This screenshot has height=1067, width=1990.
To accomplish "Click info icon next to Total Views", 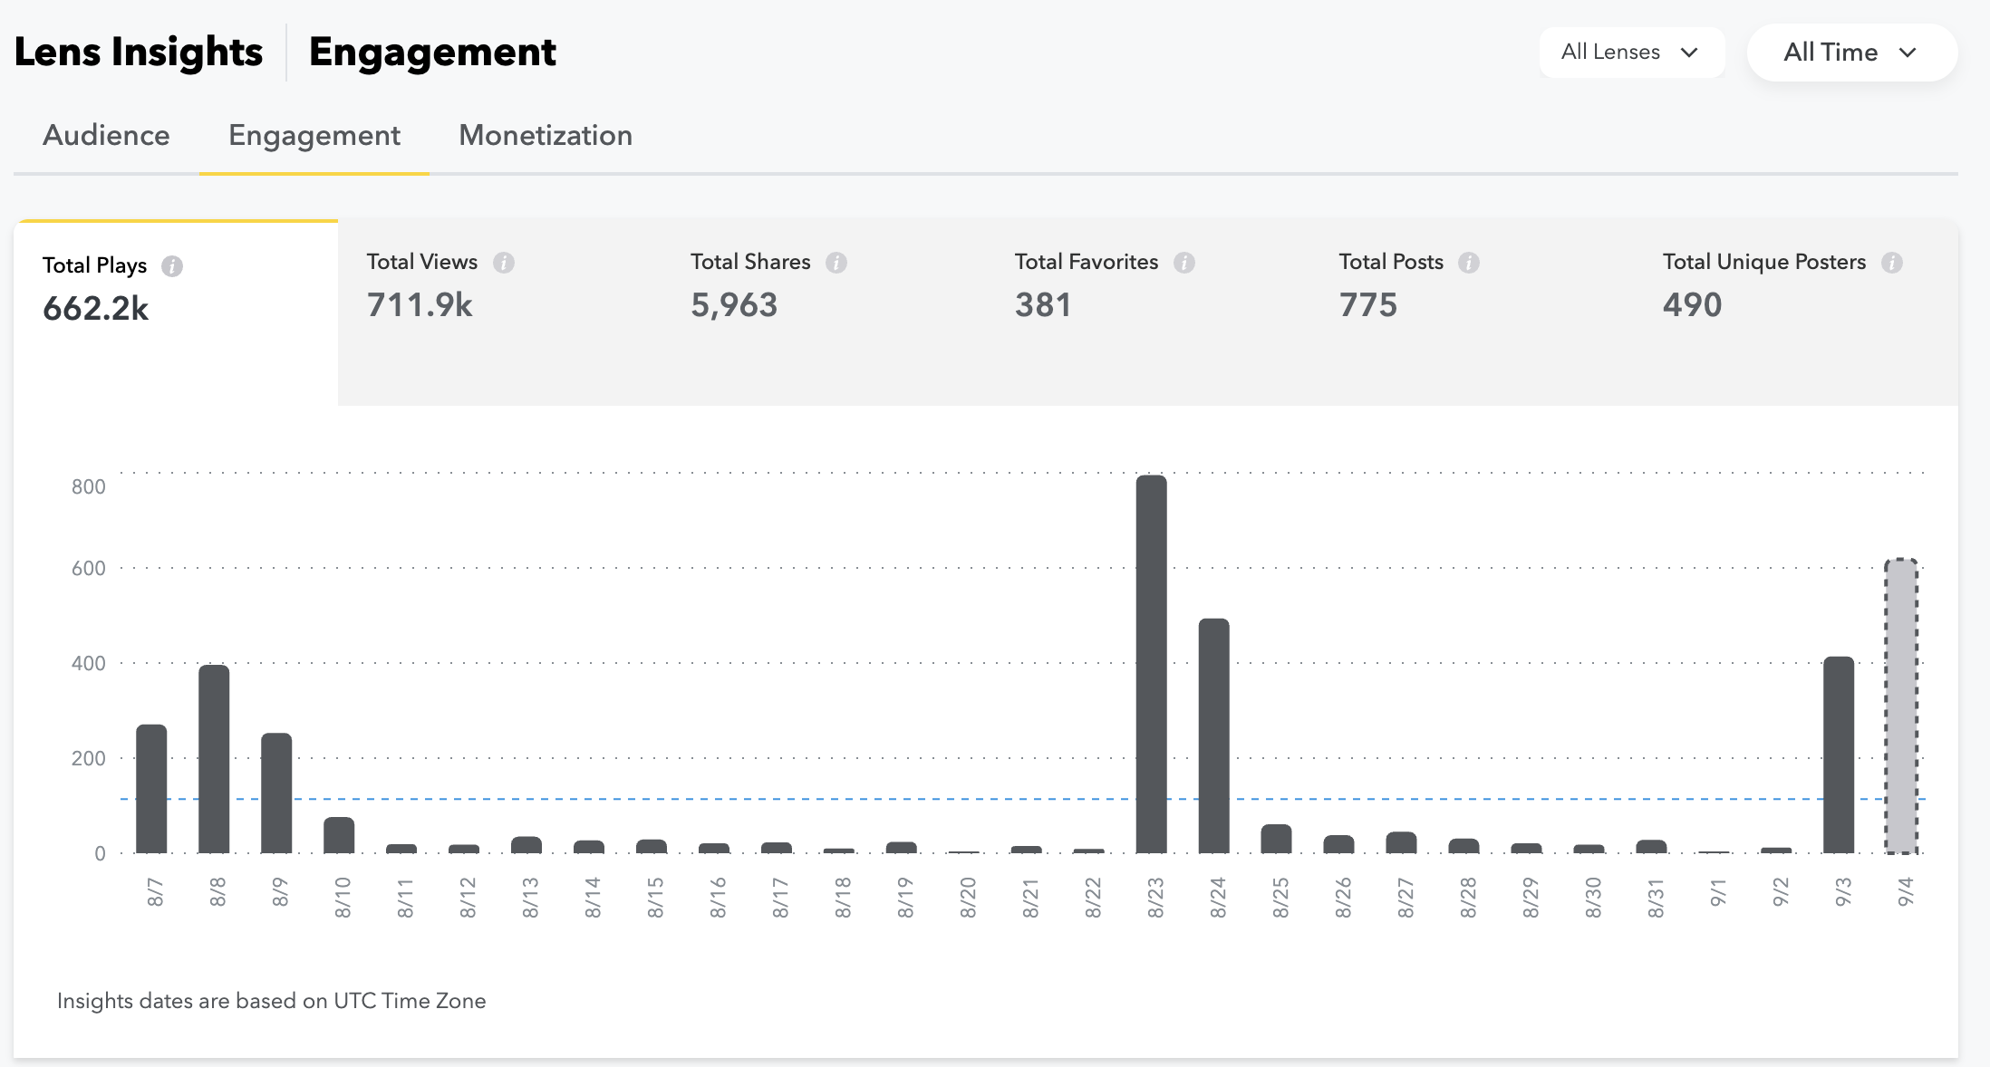I will [504, 263].
